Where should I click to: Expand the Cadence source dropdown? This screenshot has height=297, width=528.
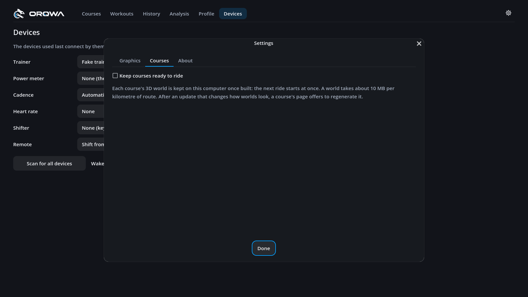[91, 95]
